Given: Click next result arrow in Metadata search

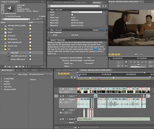Looking at the screenshot, I should (106, 6).
